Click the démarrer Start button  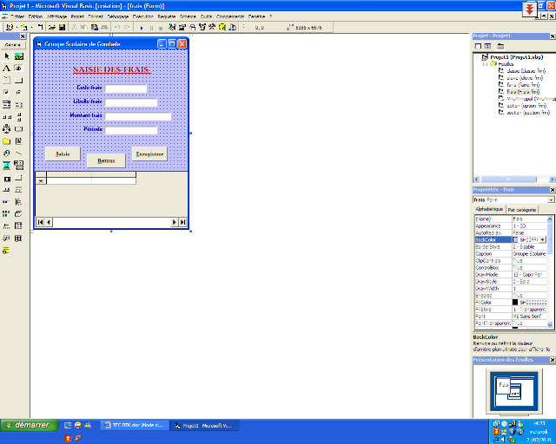30,426
